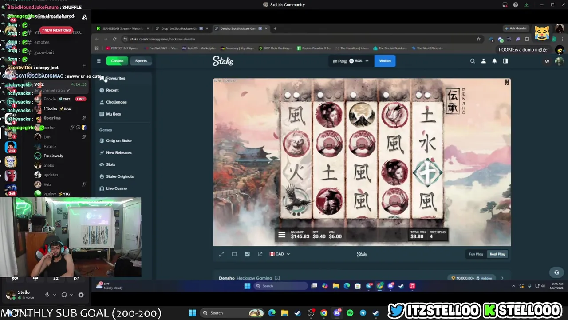
Task: Open live stats chart icon
Action: (x=247, y=254)
